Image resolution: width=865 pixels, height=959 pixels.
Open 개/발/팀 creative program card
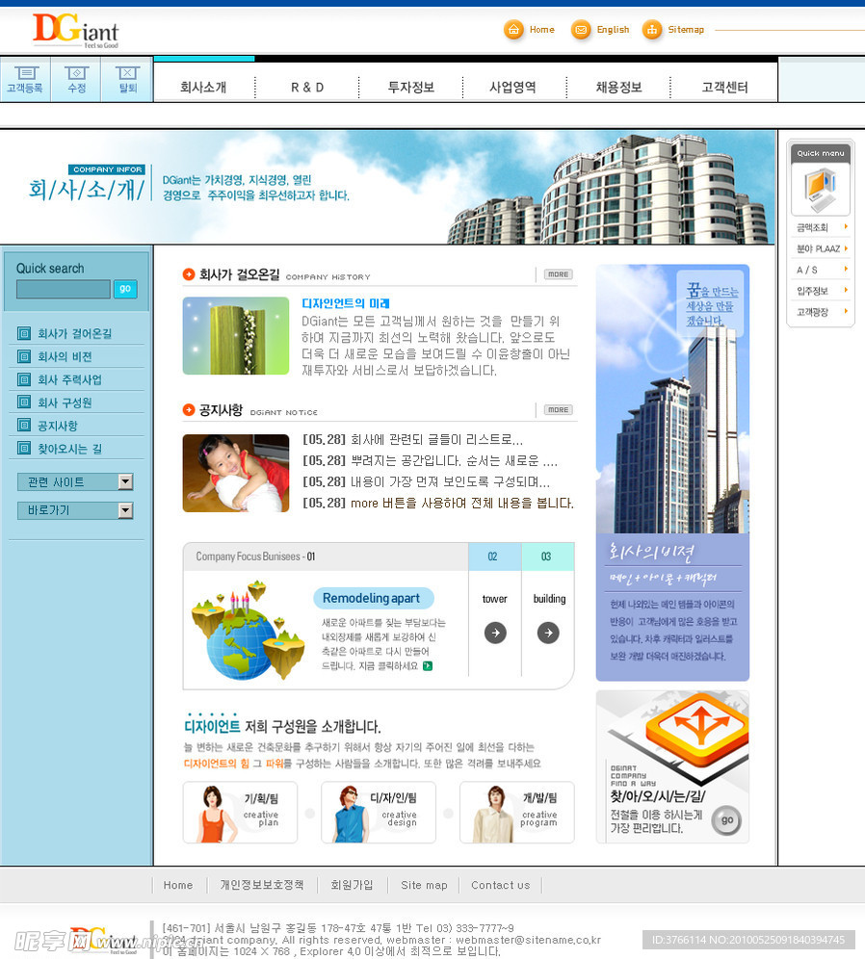click(x=517, y=813)
